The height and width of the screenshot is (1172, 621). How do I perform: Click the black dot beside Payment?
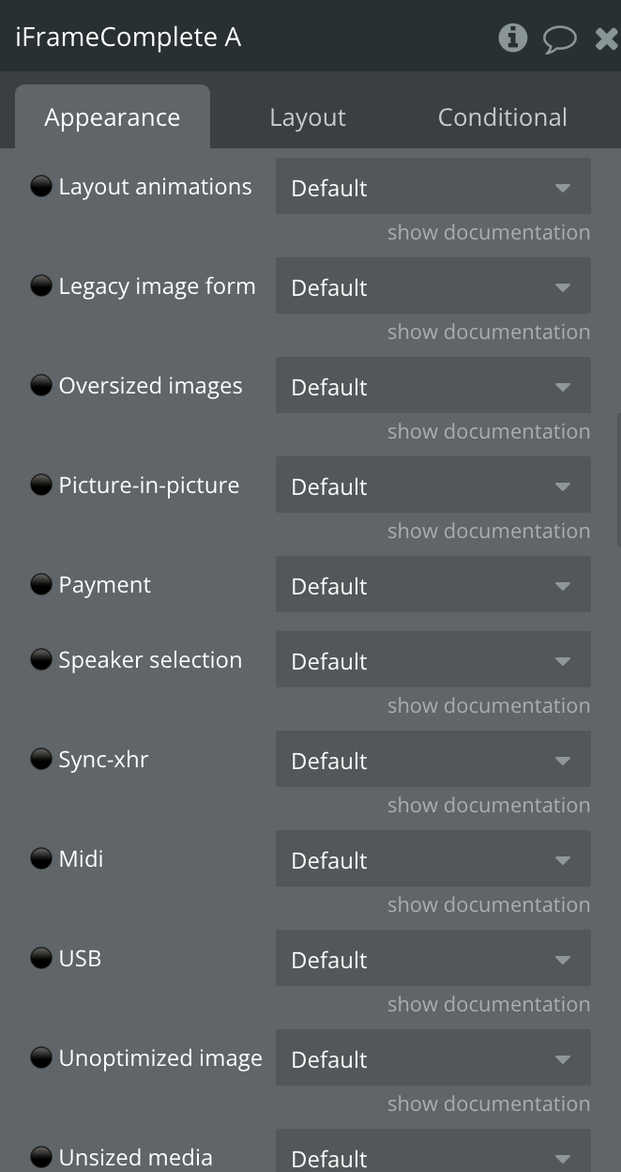coord(41,584)
